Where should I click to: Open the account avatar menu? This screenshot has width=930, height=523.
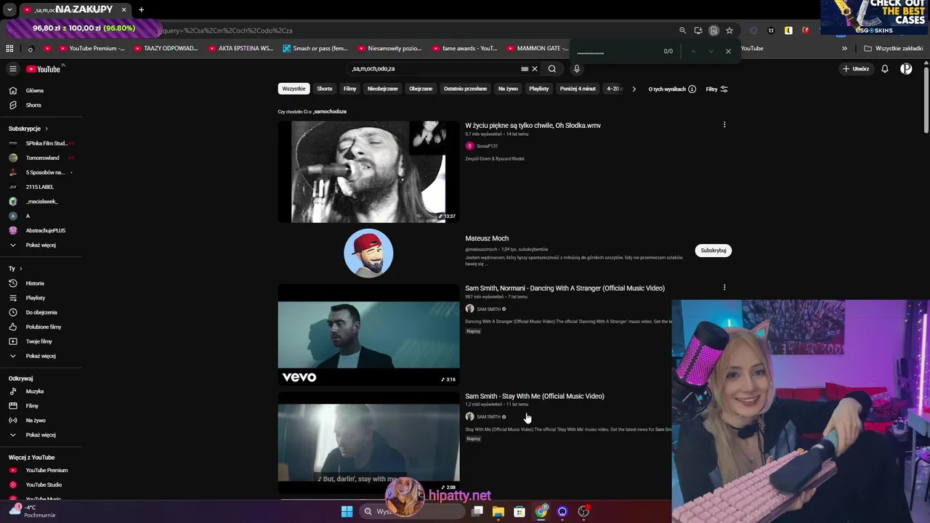coord(906,69)
